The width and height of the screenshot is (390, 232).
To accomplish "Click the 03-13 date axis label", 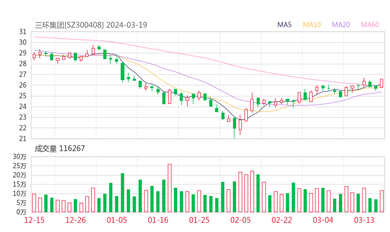I will click(x=364, y=220).
